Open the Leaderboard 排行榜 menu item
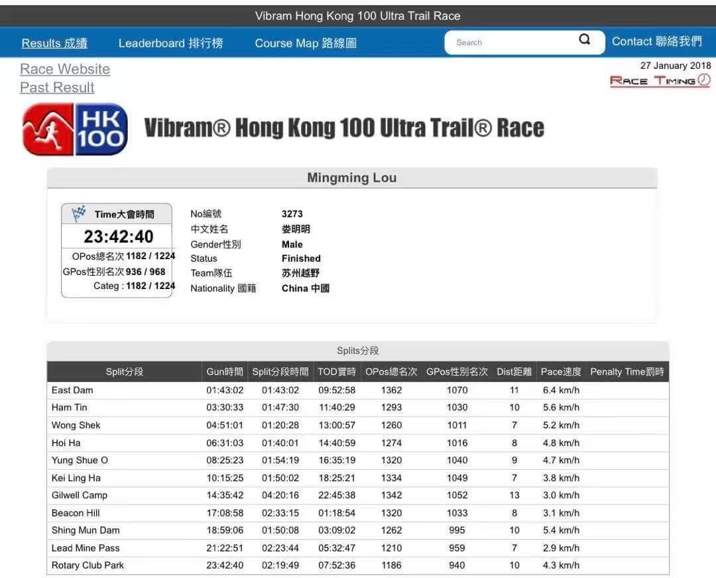Screen dimensions: 716x578 coord(170,43)
